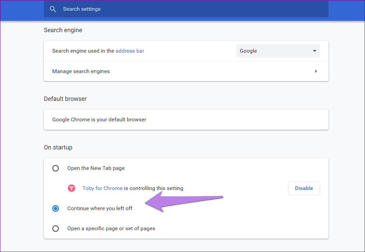Viewport: 365px width, 252px height.
Task: Open the address bar link
Action: (130, 51)
